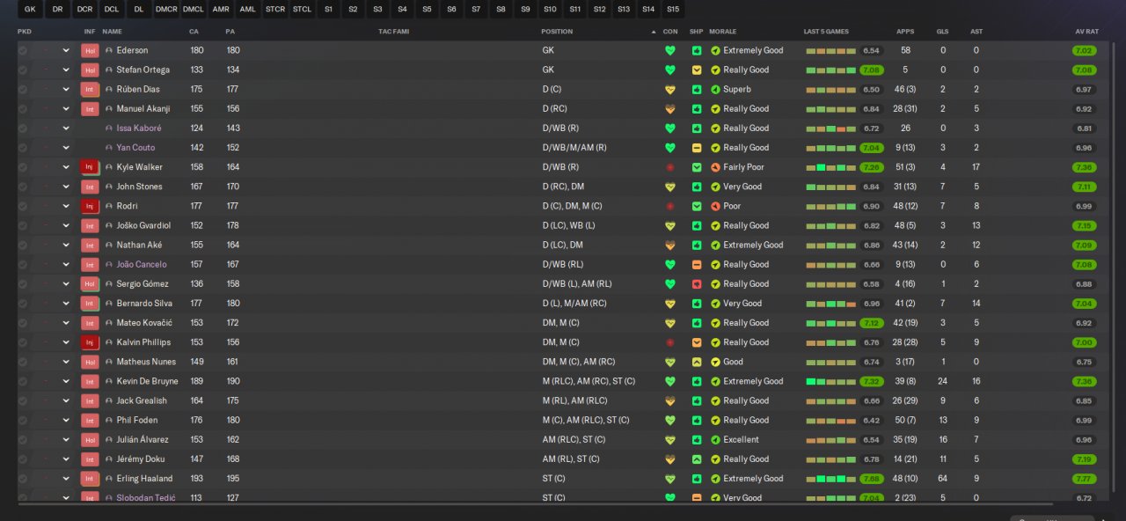Click Yan Couto's yellow sharpness icon

coord(697,148)
